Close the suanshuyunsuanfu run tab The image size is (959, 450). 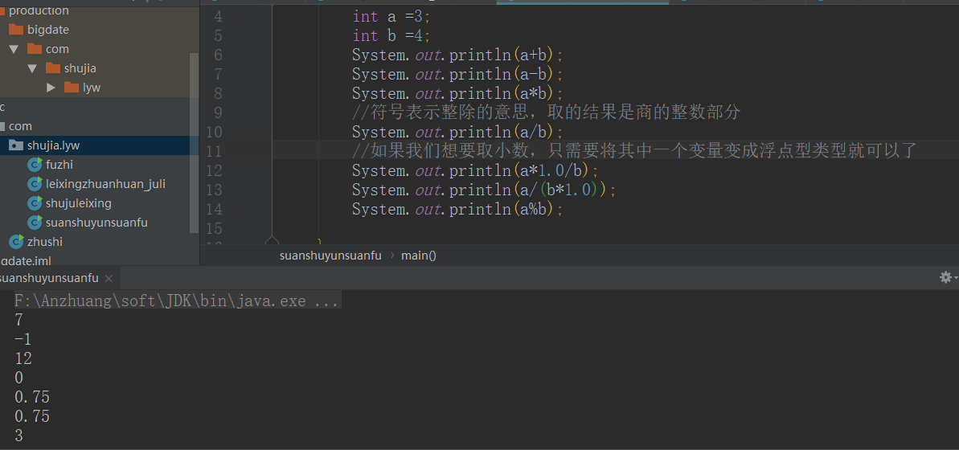(109, 278)
